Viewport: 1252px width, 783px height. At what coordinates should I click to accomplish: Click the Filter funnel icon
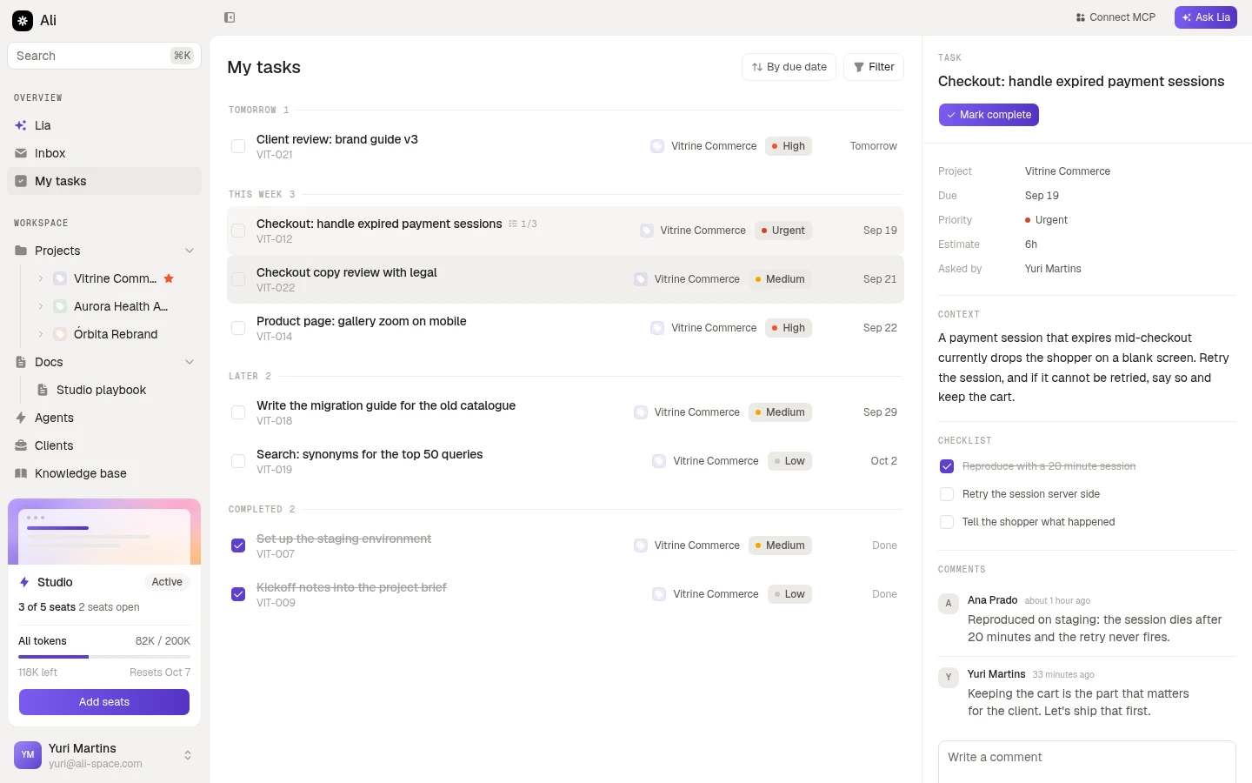coord(859,67)
